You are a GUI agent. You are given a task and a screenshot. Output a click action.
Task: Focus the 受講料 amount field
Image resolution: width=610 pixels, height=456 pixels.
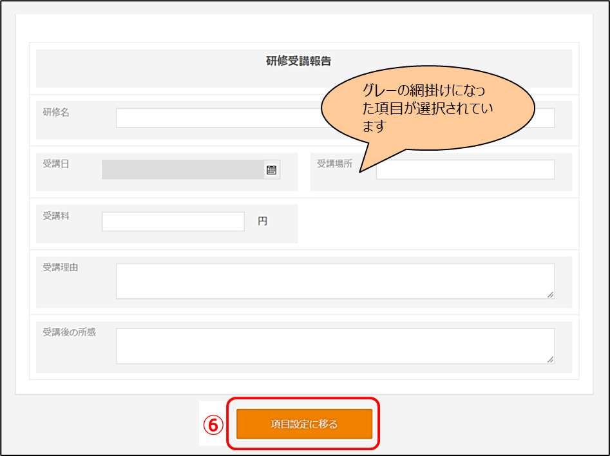(x=173, y=222)
